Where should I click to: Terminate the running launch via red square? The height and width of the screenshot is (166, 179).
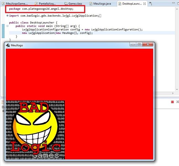[x=172, y=102]
